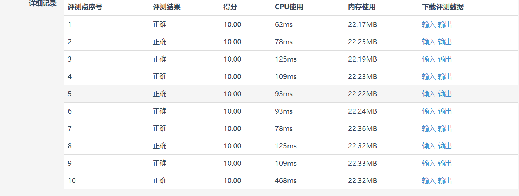The height and width of the screenshot is (196, 519).
Task: Download 输出 data for test point 1
Action: [445, 25]
